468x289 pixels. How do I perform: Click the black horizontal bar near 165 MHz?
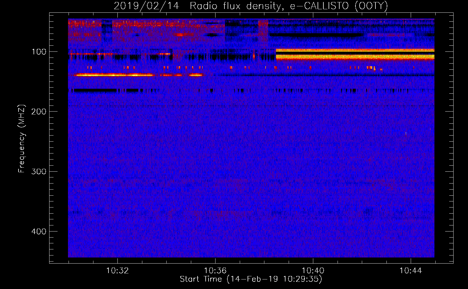(95, 90)
